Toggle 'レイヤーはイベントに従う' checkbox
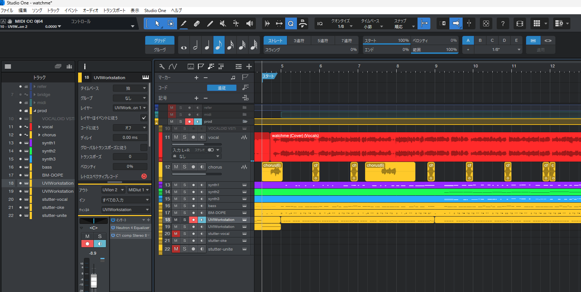Viewport: 581px width, 292px height. [x=144, y=118]
